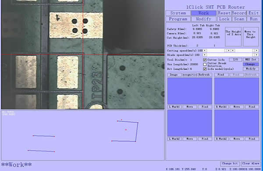The width and height of the screenshot is (263, 171).
Task: Select the R.Mark1 preview pane
Action: pos(237,91)
